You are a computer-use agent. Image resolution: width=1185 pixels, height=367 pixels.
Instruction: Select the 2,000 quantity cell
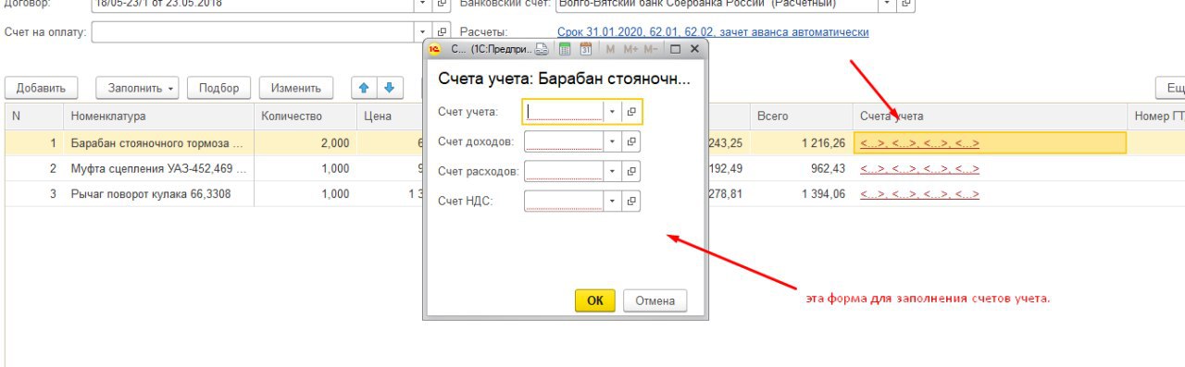click(306, 143)
